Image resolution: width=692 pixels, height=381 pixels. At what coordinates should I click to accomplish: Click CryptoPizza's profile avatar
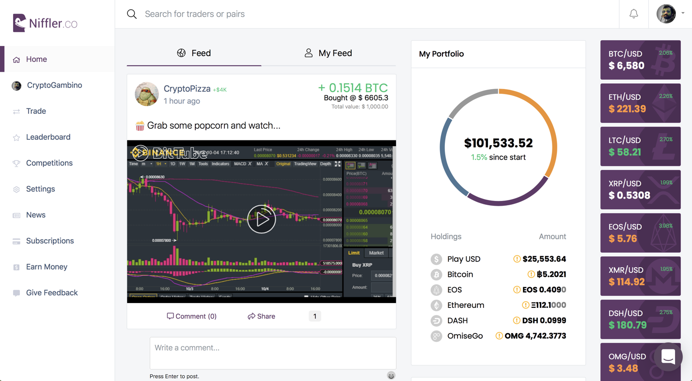pos(147,94)
